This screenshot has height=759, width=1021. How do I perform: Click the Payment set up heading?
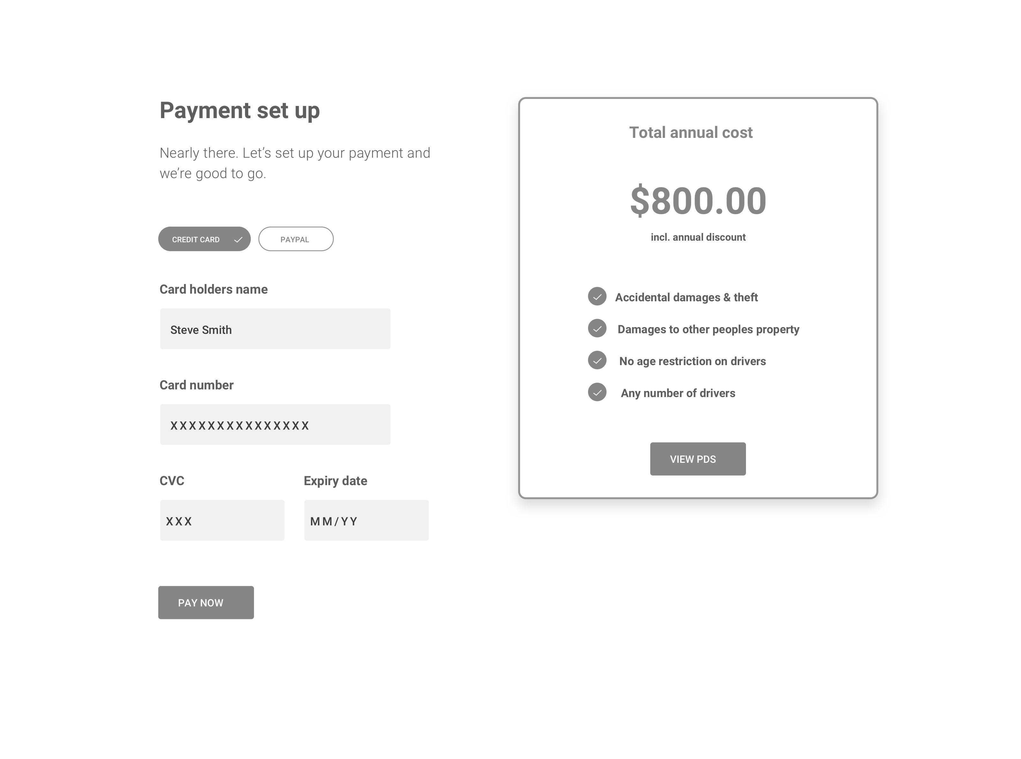(x=239, y=111)
